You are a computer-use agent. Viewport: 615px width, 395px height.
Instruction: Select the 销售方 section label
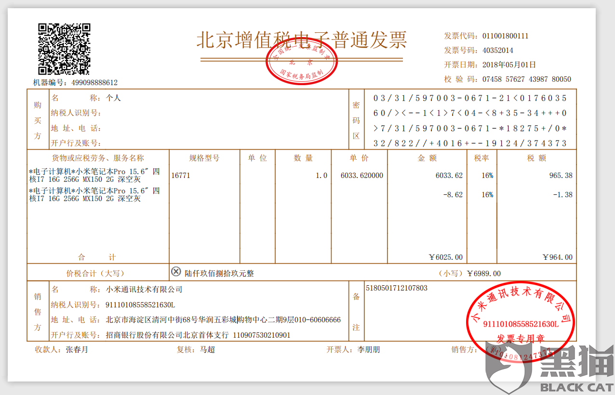click(x=37, y=312)
